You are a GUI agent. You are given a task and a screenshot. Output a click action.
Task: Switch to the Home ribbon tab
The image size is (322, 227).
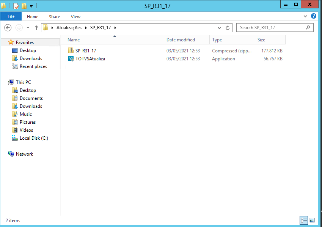tap(33, 17)
